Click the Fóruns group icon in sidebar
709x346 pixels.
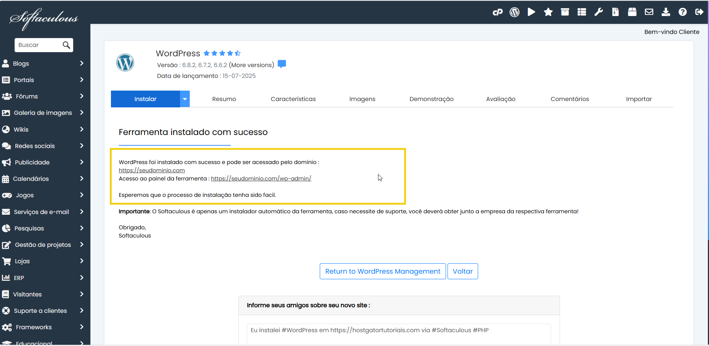(x=7, y=96)
